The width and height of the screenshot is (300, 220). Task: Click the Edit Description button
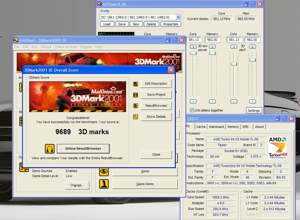[x=156, y=84]
